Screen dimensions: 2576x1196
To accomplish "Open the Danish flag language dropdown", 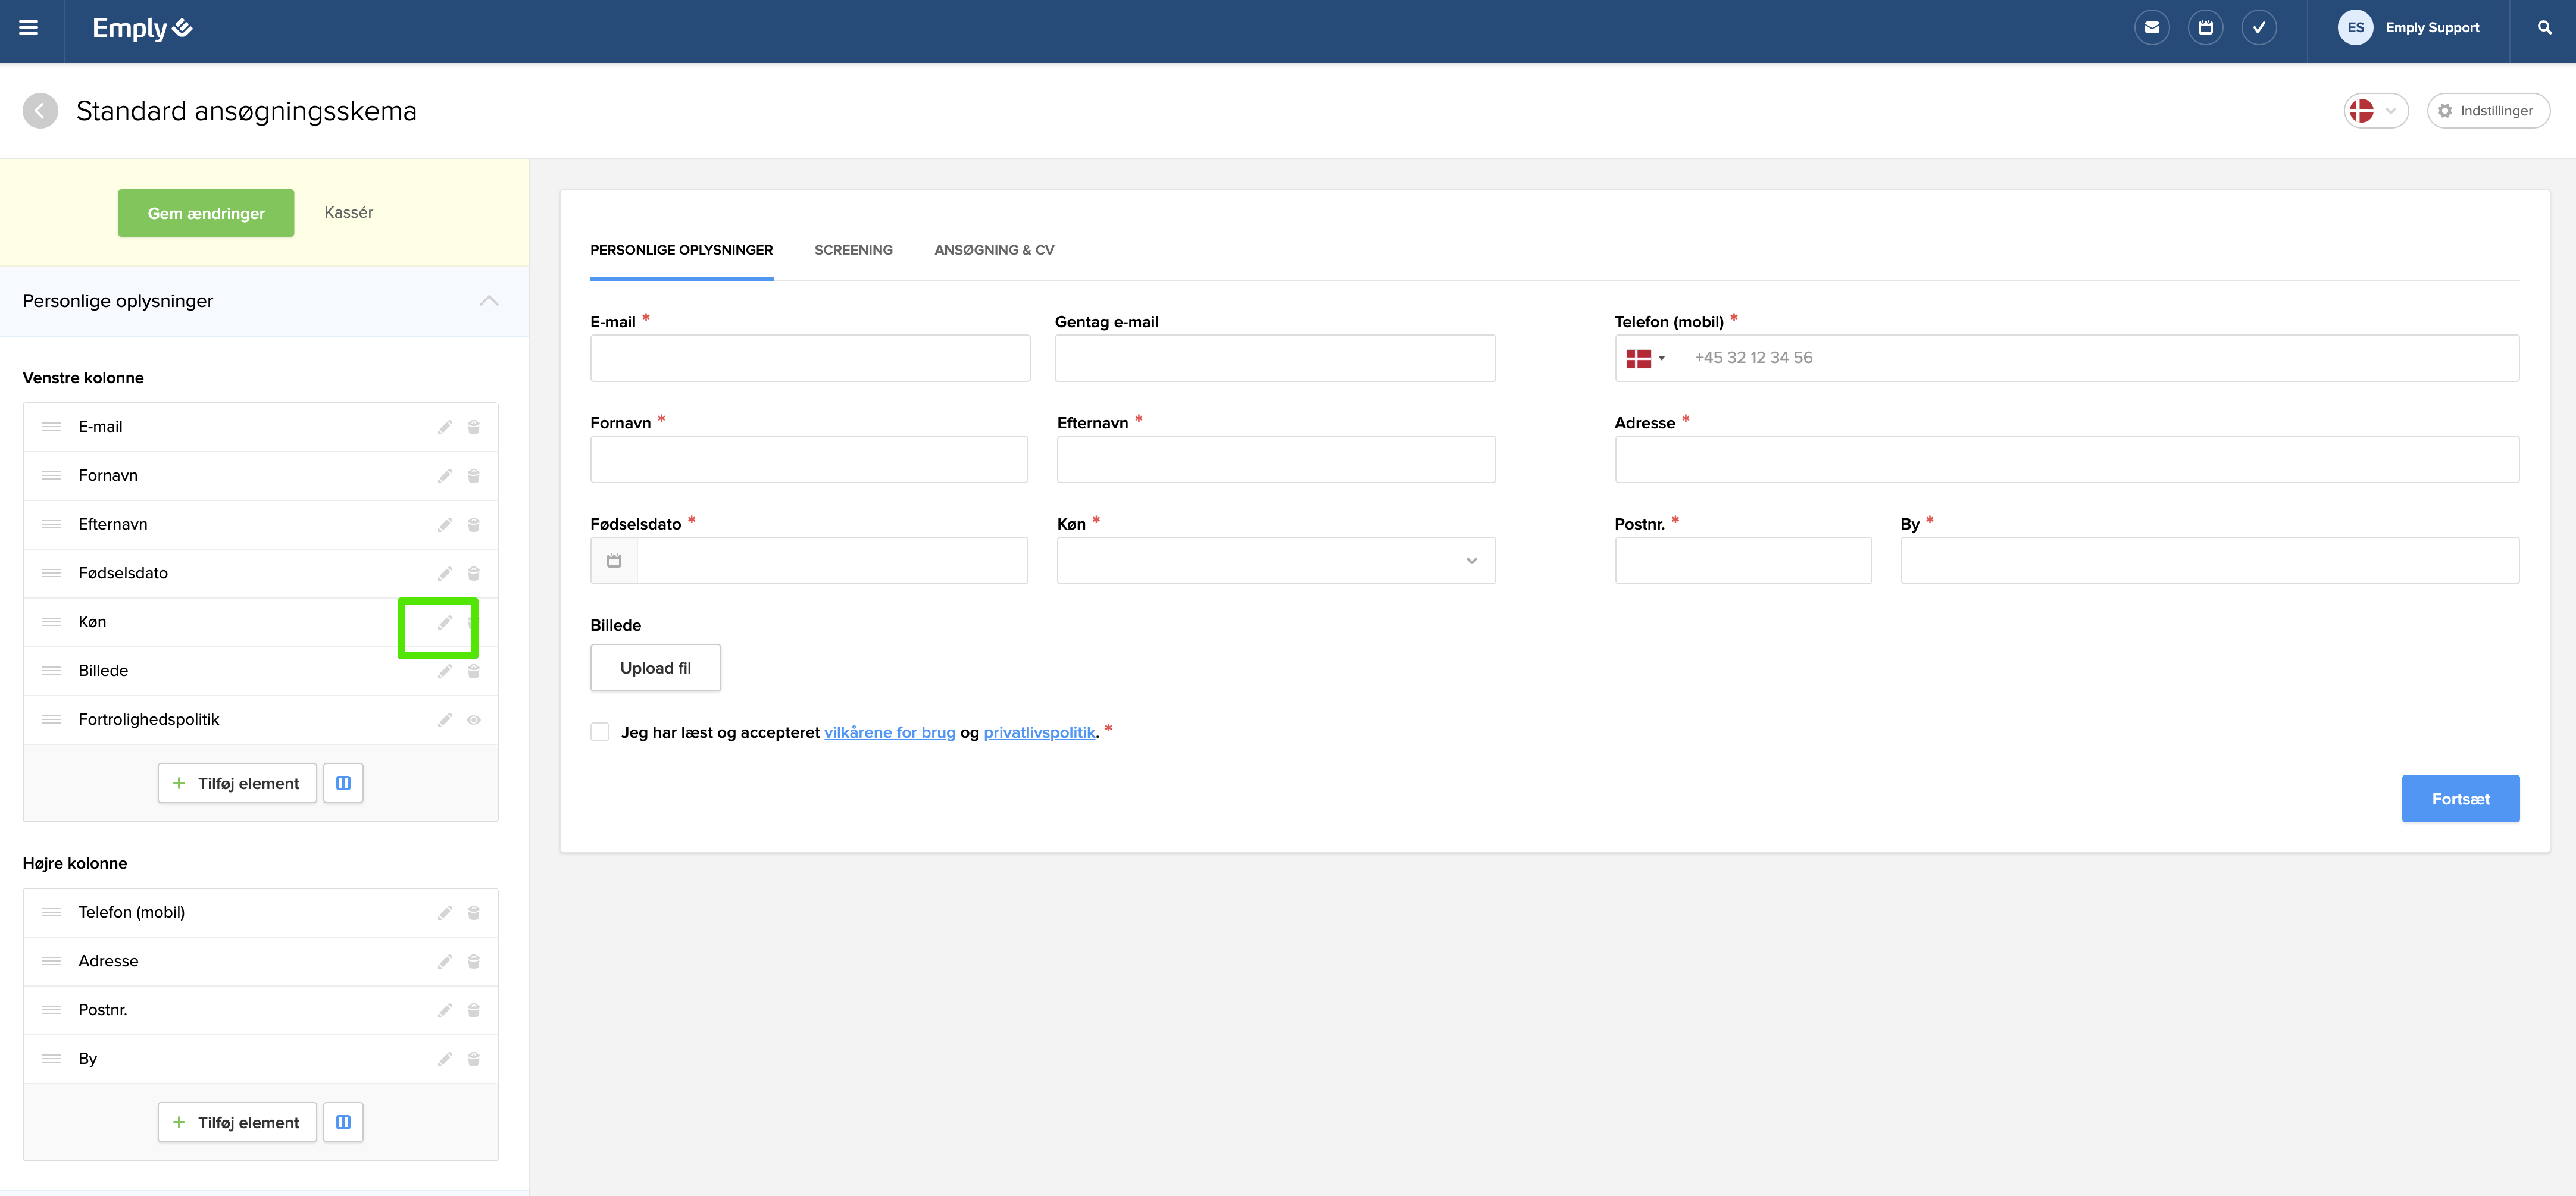I will pos(2375,111).
